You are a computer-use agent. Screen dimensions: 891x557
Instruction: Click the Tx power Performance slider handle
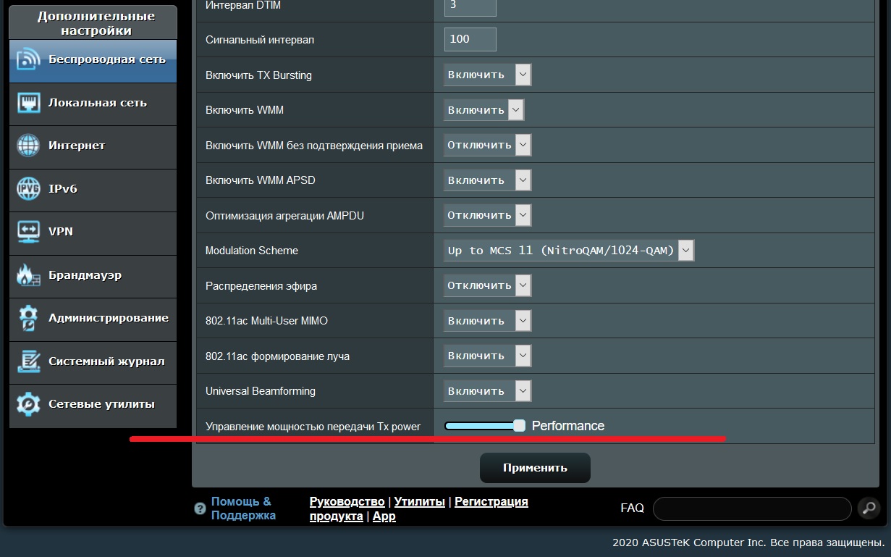point(519,426)
